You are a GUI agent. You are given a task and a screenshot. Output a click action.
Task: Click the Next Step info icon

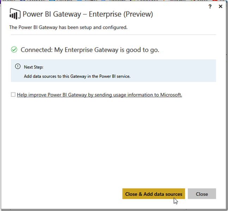(18, 67)
